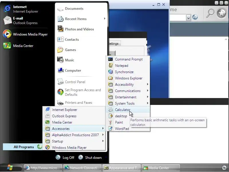Open Contacts from Start menu

click(68, 40)
